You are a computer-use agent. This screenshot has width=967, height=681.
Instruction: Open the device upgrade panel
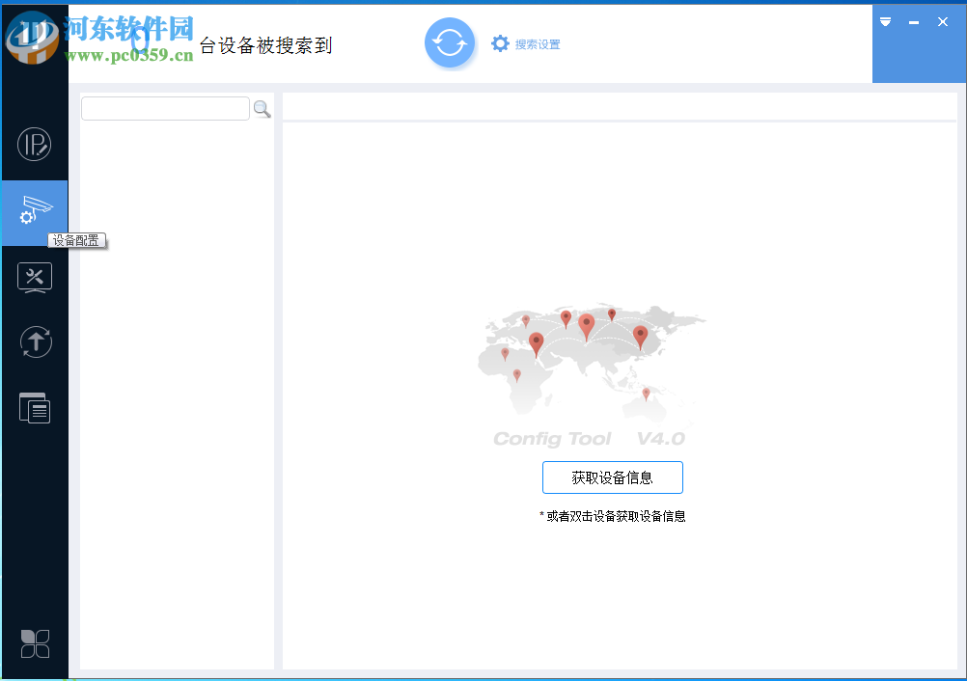(x=35, y=341)
